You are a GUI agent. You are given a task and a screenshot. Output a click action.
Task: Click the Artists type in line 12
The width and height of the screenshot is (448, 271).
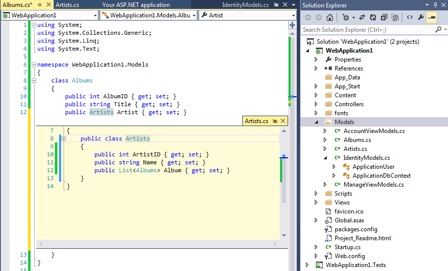click(101, 112)
